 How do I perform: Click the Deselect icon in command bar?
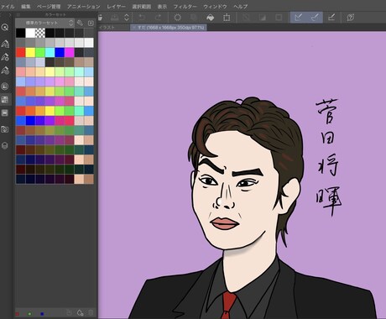coord(246,18)
